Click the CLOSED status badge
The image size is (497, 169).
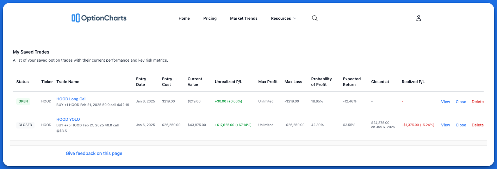[x=25, y=125]
